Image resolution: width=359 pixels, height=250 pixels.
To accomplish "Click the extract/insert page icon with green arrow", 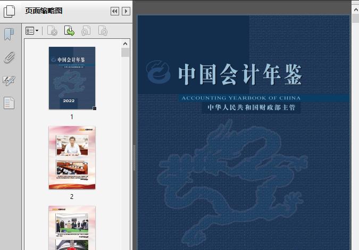I will 69,31.
